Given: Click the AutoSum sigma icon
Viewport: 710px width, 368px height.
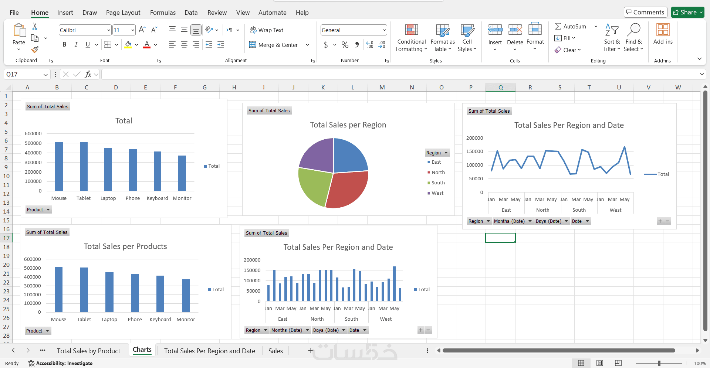Looking at the screenshot, I should pyautogui.click(x=558, y=26).
